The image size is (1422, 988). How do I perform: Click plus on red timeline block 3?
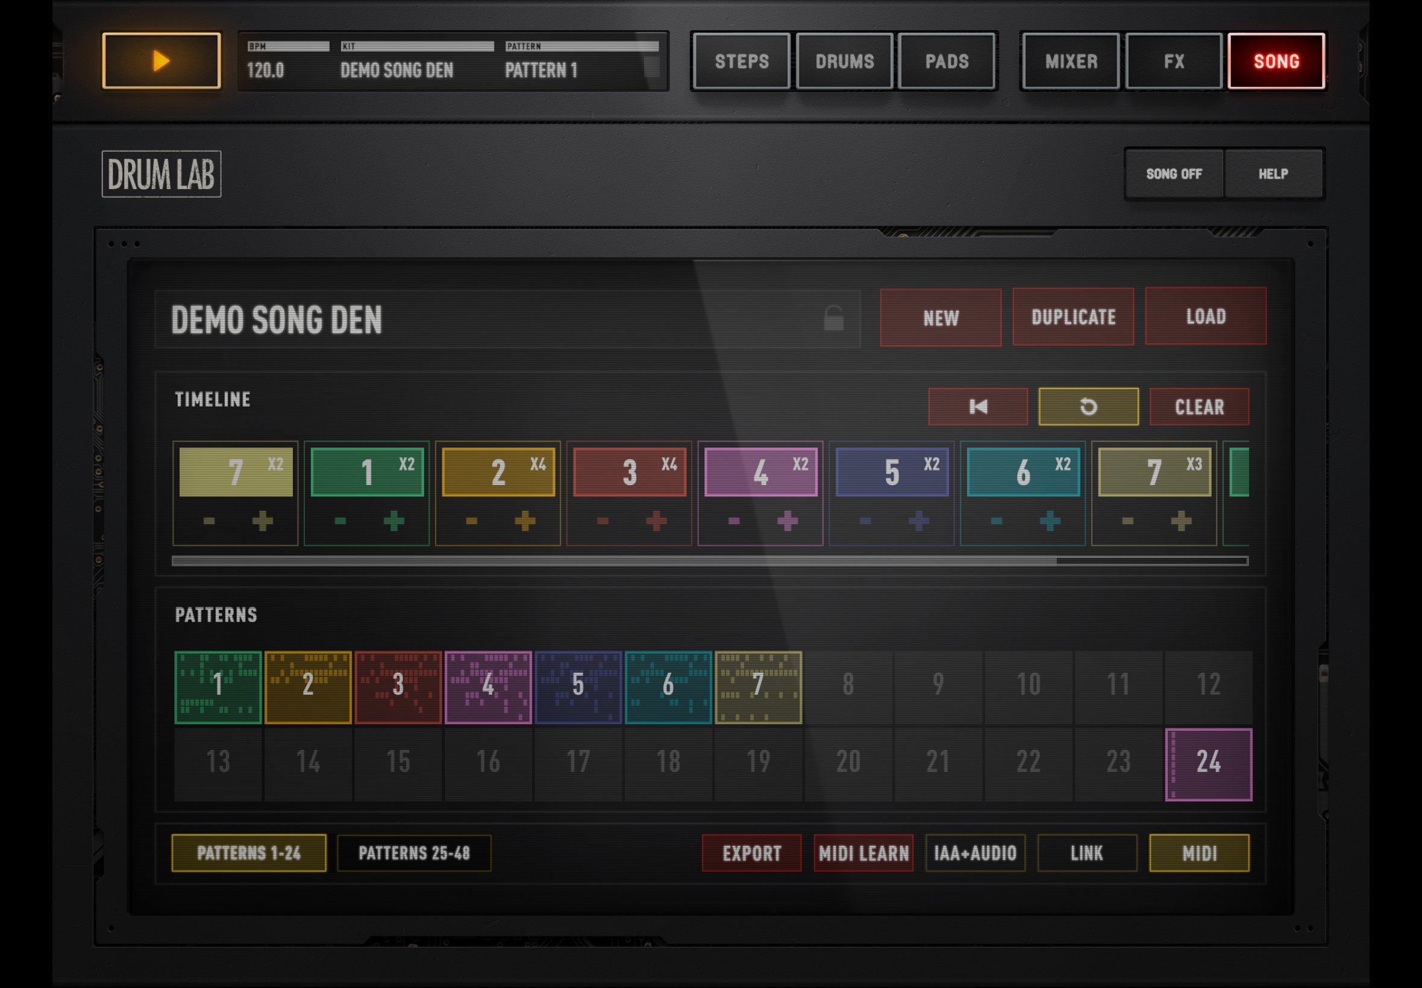(x=656, y=521)
